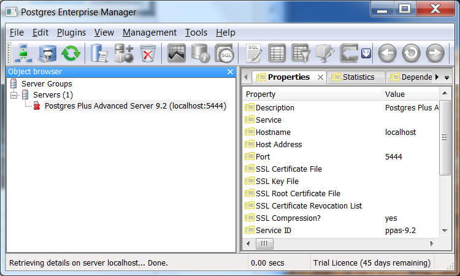Open the Management menu
Screen dimensions: 460x276
pos(149,33)
